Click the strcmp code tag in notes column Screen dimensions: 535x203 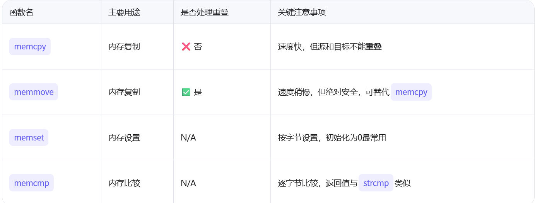click(376, 183)
